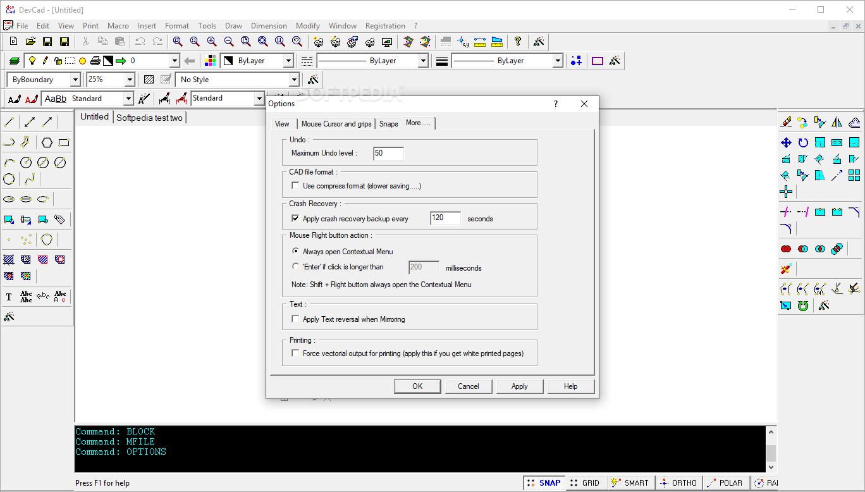Select the single-line Text T tool
Viewport: 865px width, 492px height.
pos(9,297)
